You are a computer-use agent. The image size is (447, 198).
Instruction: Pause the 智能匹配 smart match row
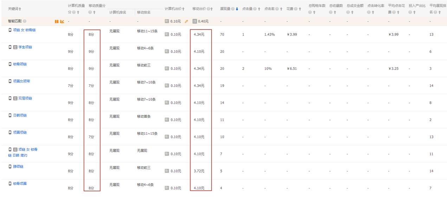(56, 21)
